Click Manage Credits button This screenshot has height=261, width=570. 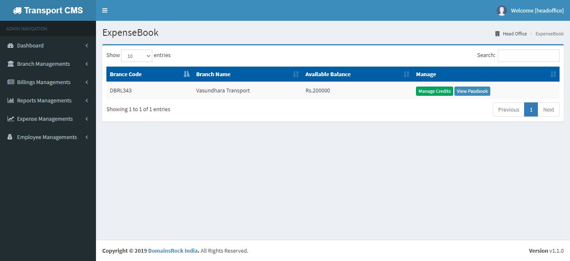click(x=434, y=91)
